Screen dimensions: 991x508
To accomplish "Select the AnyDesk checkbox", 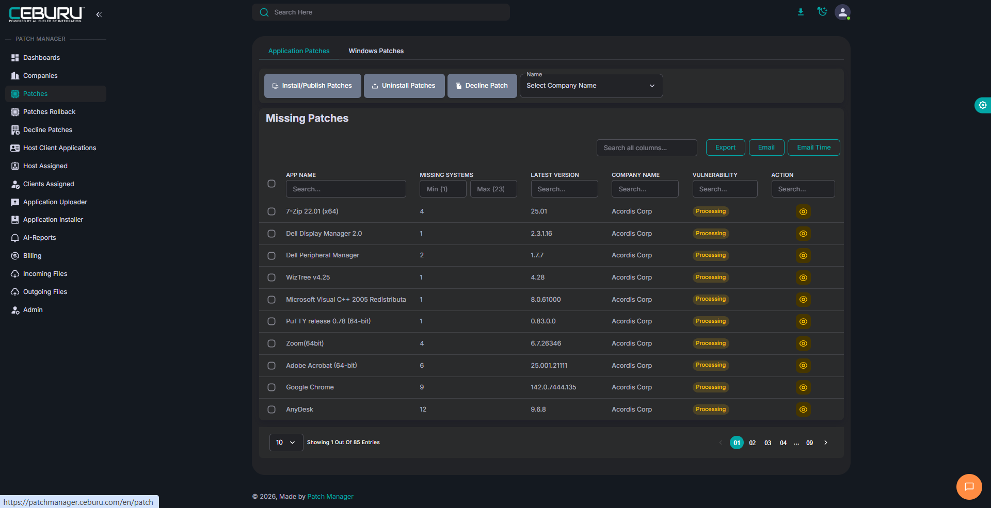I will (271, 409).
